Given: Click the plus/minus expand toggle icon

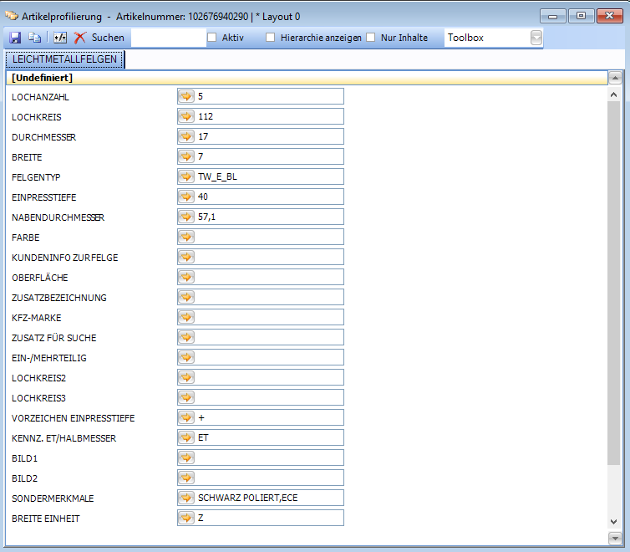Looking at the screenshot, I should 60,38.
